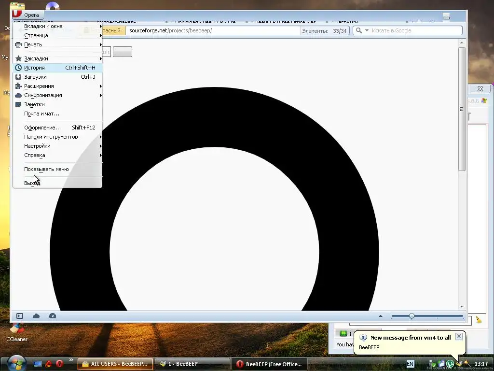Click the puzzle icon beside Расширения

coord(18,86)
